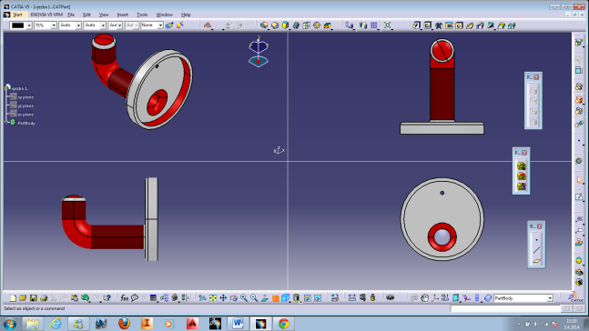Click the compass at the top of the viewport
Viewport: 589px width, 331px height.
coord(259,52)
